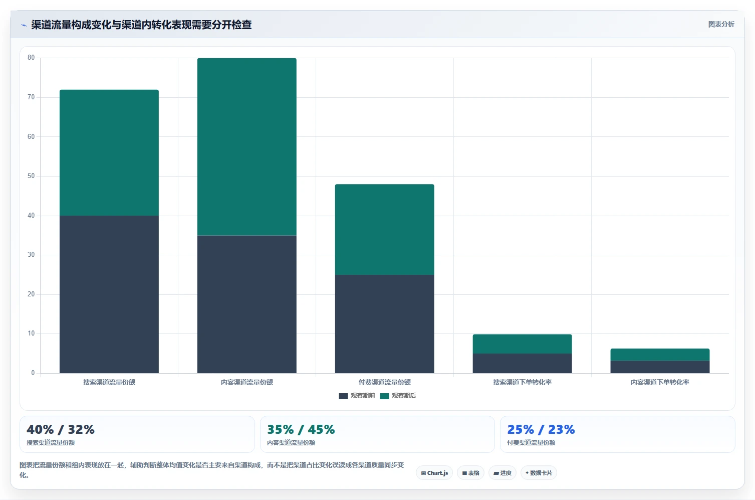Select the 进度 tag chip
The height and width of the screenshot is (500, 755).
(x=502, y=473)
